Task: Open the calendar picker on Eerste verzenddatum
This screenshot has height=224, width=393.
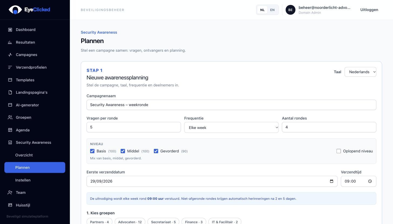Action: [332, 181]
